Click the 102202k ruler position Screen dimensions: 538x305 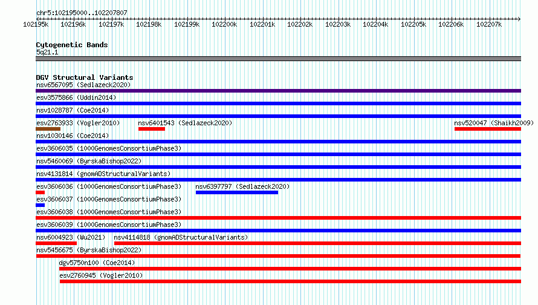pos(300,24)
